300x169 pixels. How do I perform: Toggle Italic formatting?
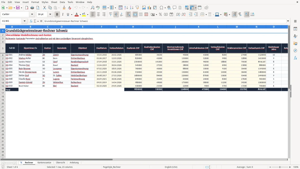click(63, 15)
